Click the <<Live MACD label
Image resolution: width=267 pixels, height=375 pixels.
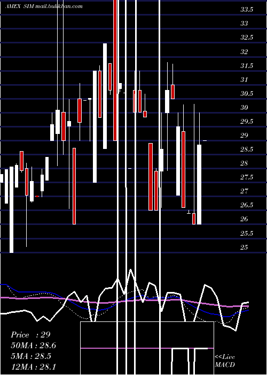point(225,361)
